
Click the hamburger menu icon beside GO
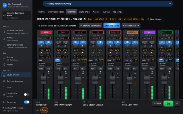click(177, 103)
